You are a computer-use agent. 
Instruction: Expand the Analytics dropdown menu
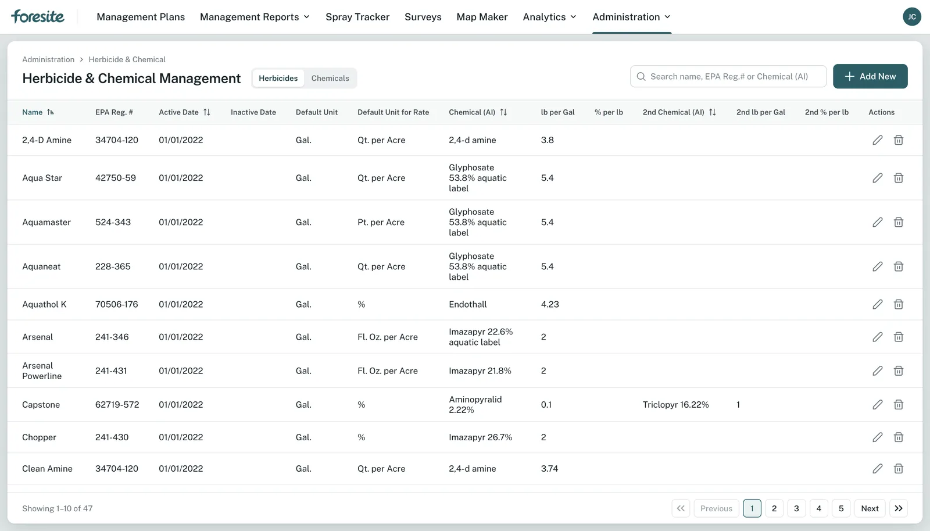[549, 17]
